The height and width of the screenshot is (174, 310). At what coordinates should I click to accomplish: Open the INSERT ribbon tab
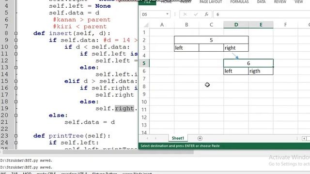coord(186,2)
